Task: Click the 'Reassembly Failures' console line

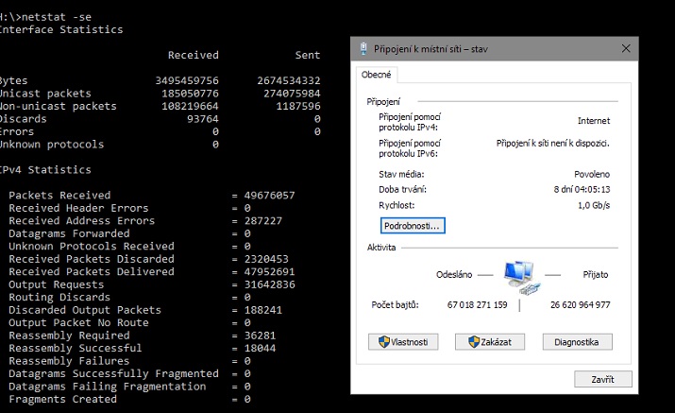Action: tap(129, 361)
